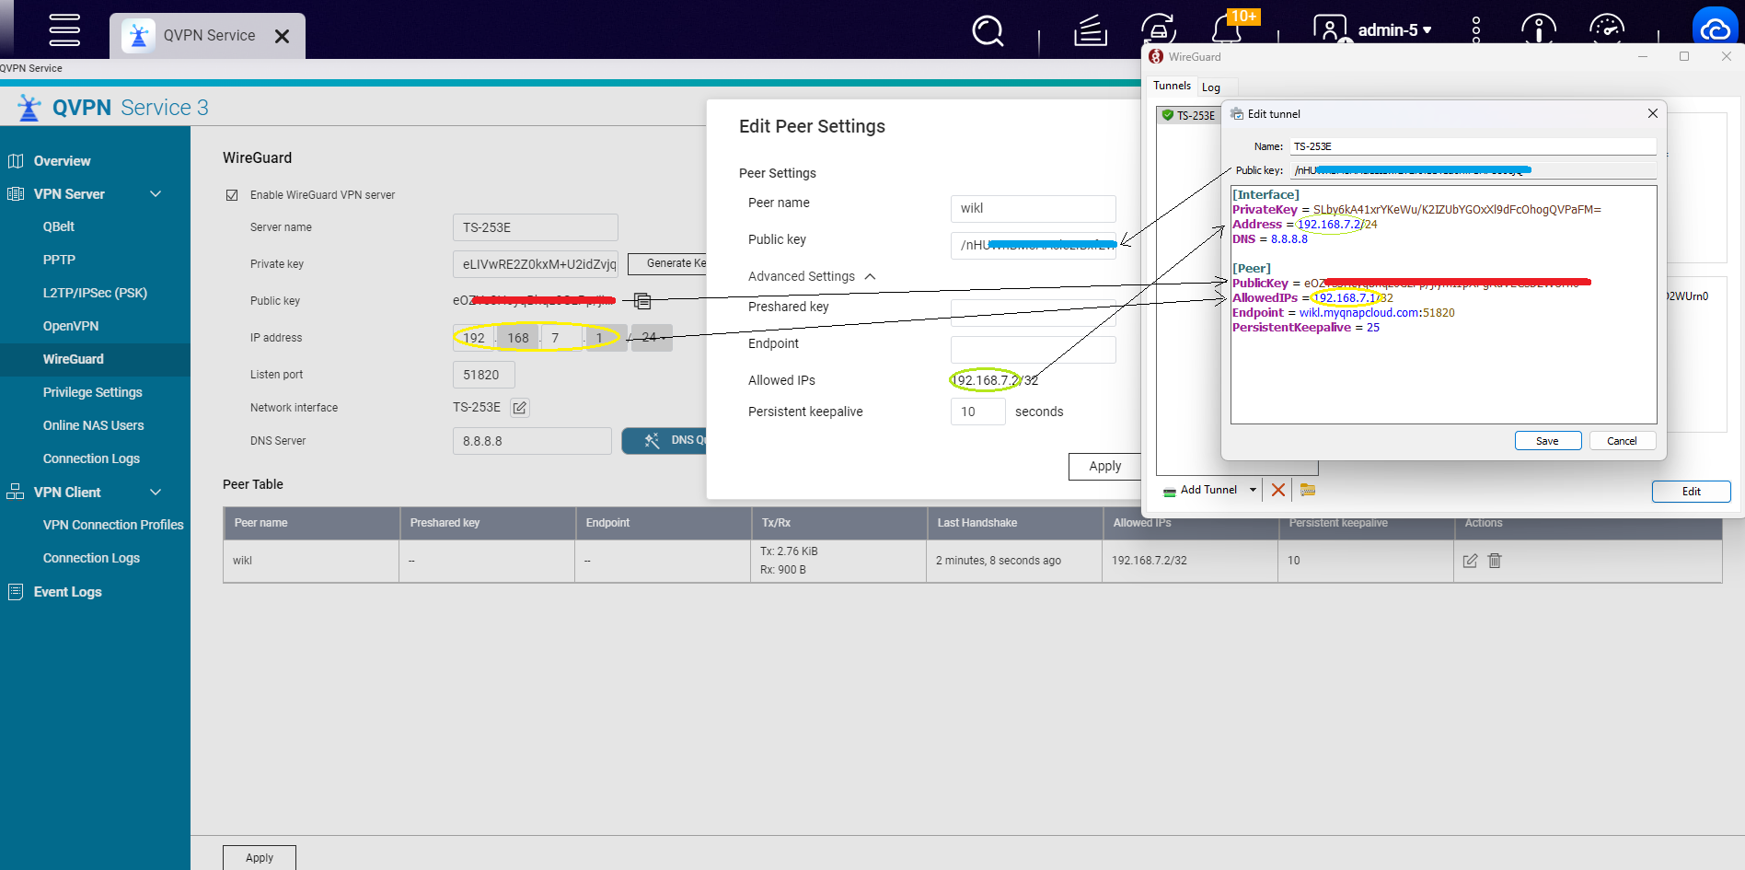Open Overview in the sidebar
The height and width of the screenshot is (870, 1745).
(x=62, y=161)
